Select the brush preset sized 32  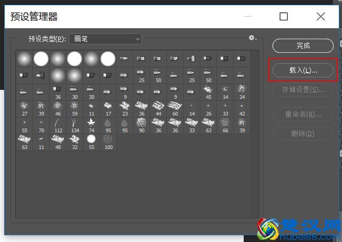coord(75,142)
